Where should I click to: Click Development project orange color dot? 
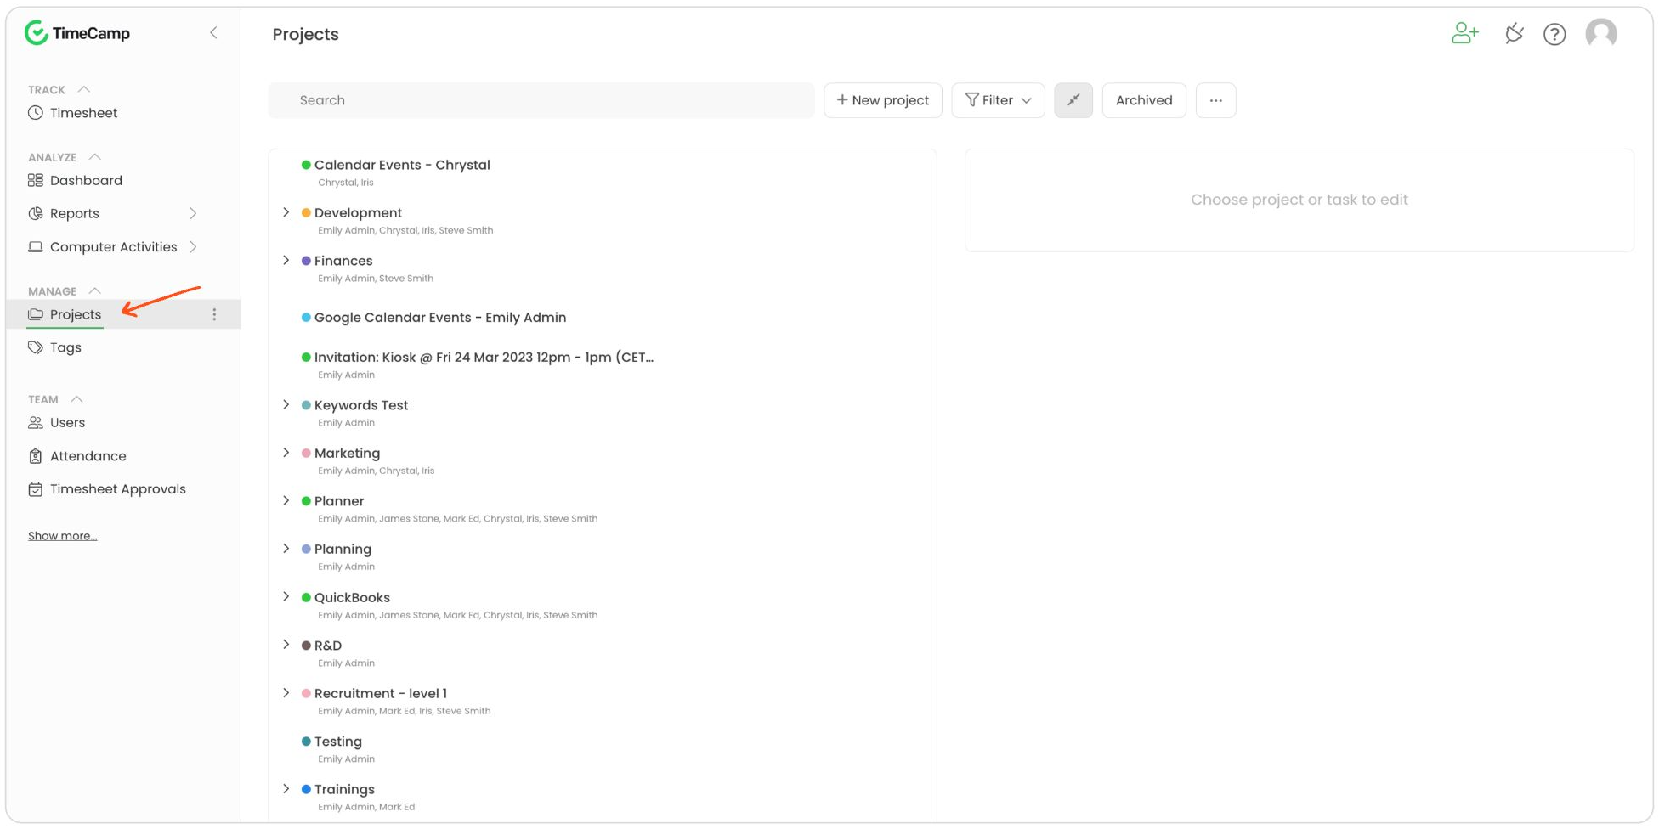[x=306, y=213]
